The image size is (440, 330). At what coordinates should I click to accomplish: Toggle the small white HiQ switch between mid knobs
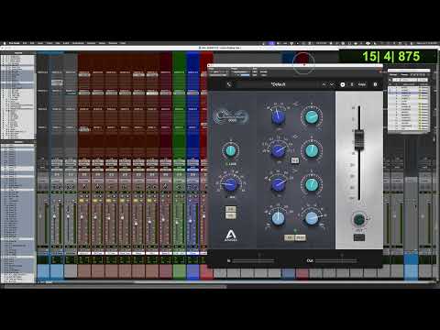294,160
